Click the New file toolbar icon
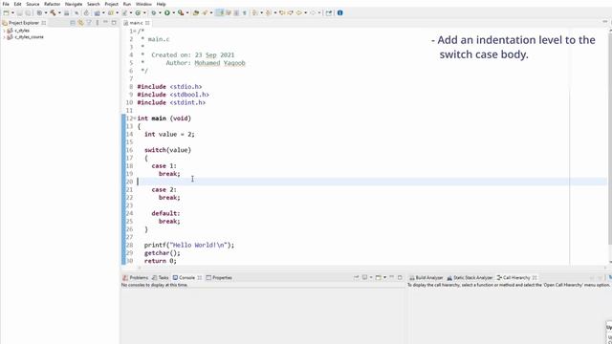Image resolution: width=612 pixels, height=344 pixels. click(7, 12)
